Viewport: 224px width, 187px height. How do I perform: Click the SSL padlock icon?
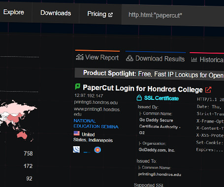click(x=139, y=97)
